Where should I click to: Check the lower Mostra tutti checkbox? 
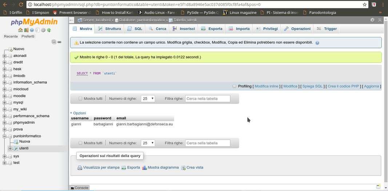(80, 143)
